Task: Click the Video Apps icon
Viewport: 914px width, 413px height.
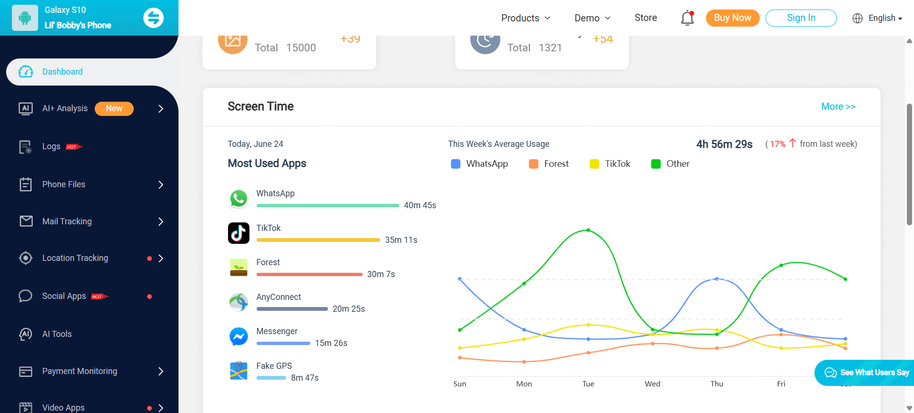Action: click(26, 408)
